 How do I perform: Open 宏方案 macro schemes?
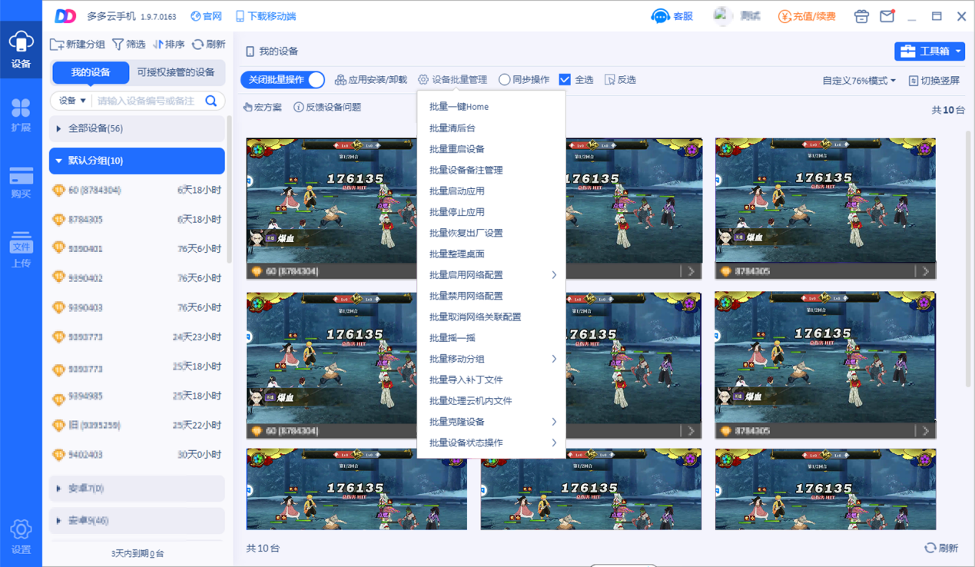263,108
